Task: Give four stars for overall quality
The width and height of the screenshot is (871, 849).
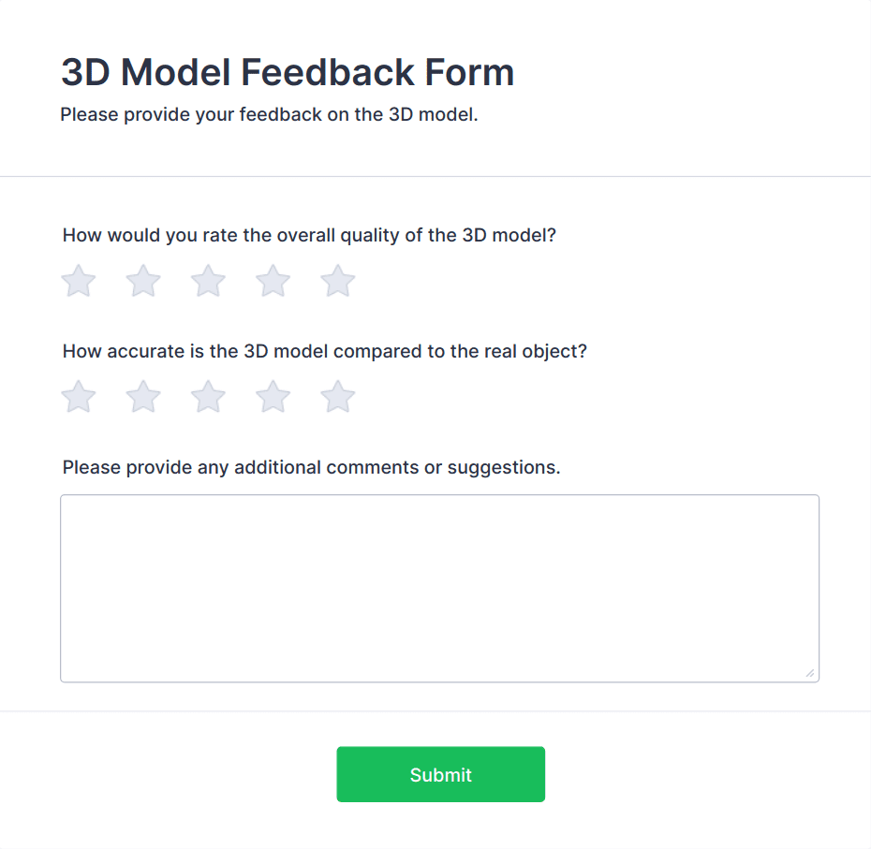Action: point(273,281)
